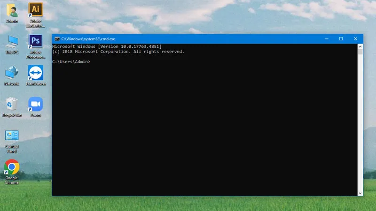The image size is (376, 211).
Task: Click the C:\Windows\system32\cmd.exe title text
Action: [x=88, y=39]
